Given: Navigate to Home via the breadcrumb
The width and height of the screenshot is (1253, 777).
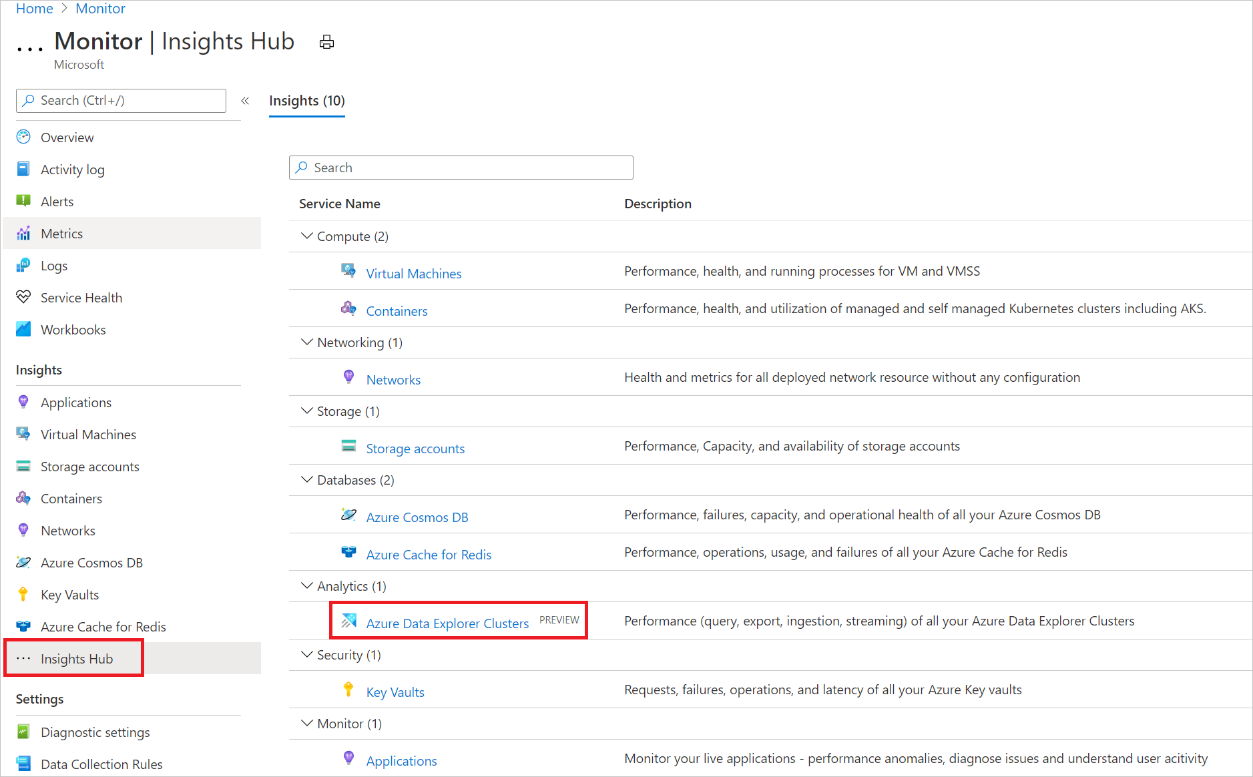Looking at the screenshot, I should pyautogui.click(x=34, y=8).
